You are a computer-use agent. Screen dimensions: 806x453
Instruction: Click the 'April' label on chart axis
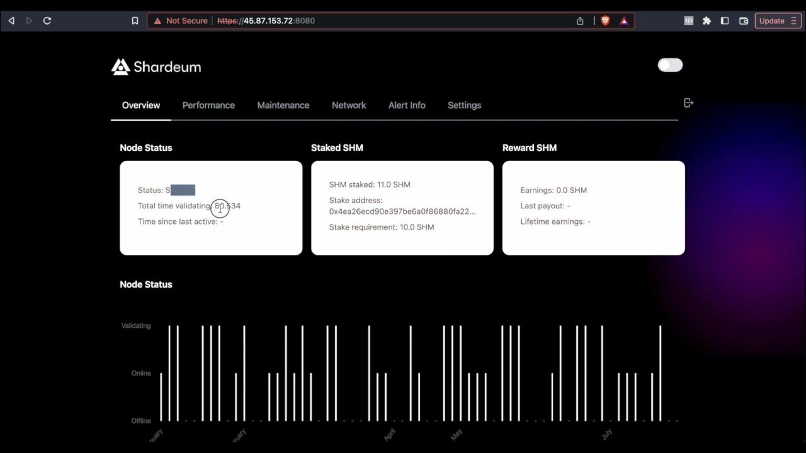[390, 434]
